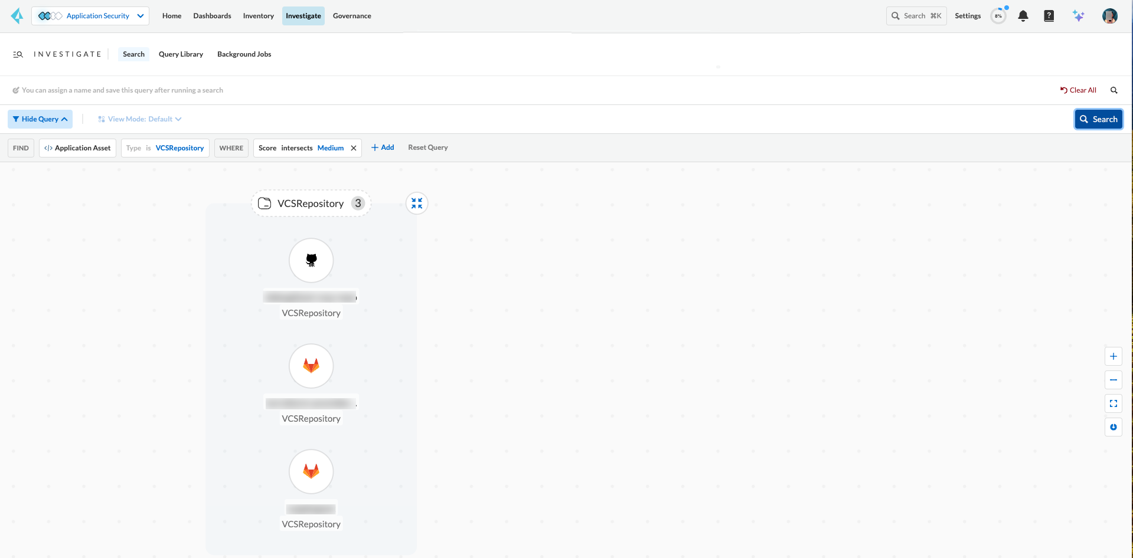Open Governance section
Image resolution: width=1133 pixels, height=558 pixels.
[x=352, y=16]
